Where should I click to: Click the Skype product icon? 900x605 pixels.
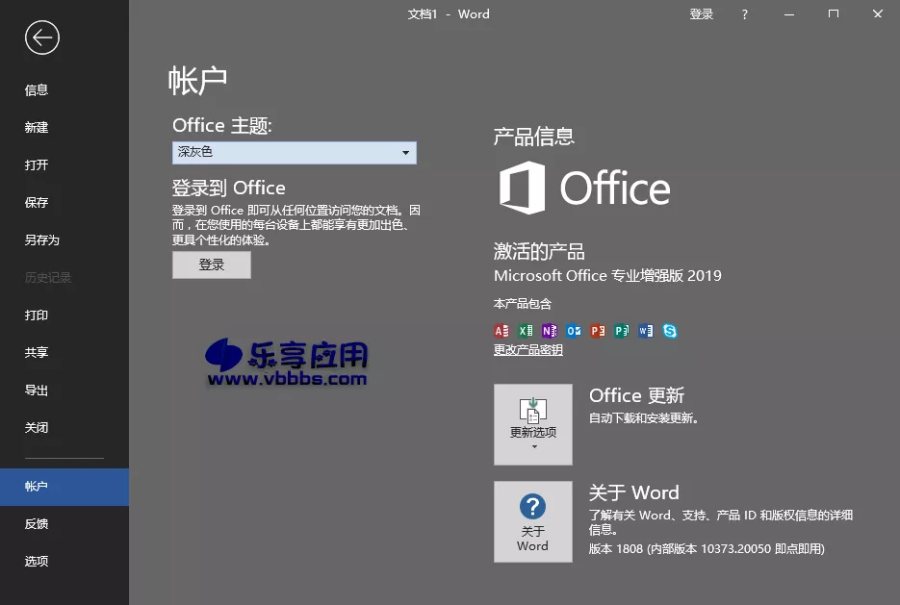coord(670,330)
